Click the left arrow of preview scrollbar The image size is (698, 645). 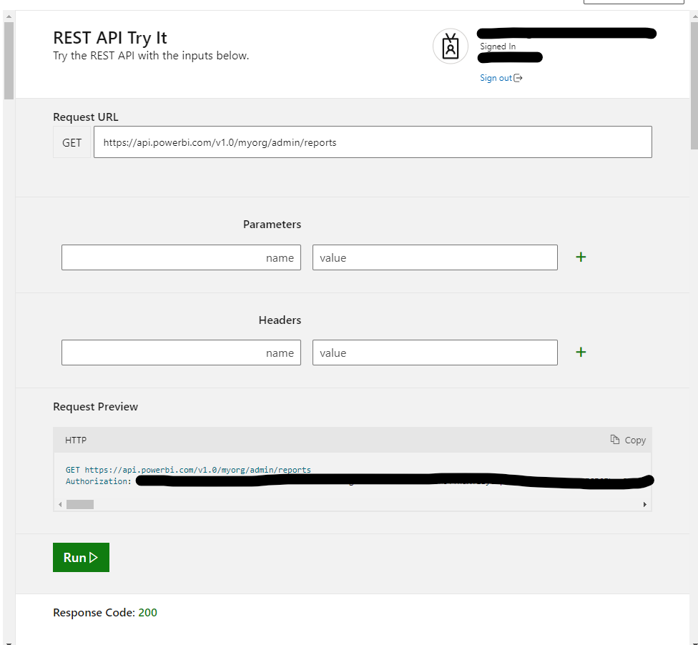[x=60, y=504]
